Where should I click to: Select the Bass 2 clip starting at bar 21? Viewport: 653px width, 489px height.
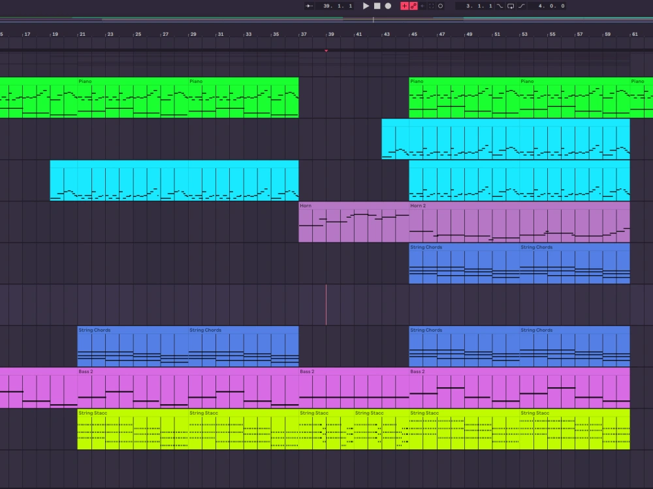tap(188, 388)
